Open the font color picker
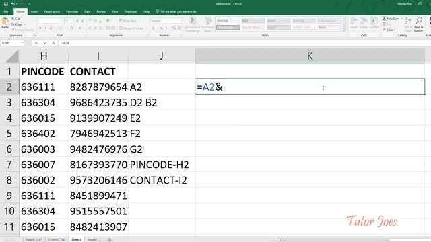 click(x=79, y=28)
